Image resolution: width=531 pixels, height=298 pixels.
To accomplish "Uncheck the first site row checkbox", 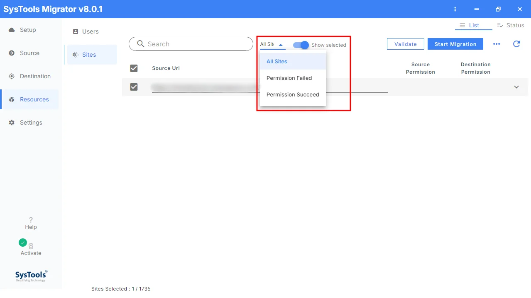I will [x=134, y=87].
